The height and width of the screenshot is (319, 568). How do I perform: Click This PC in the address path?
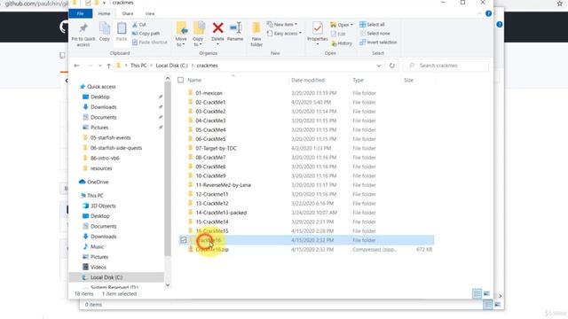click(138, 66)
